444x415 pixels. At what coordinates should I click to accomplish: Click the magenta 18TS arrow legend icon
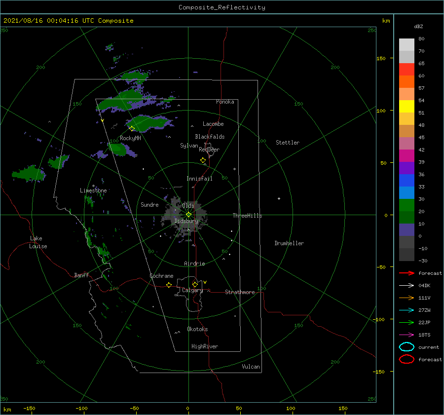[407, 335]
